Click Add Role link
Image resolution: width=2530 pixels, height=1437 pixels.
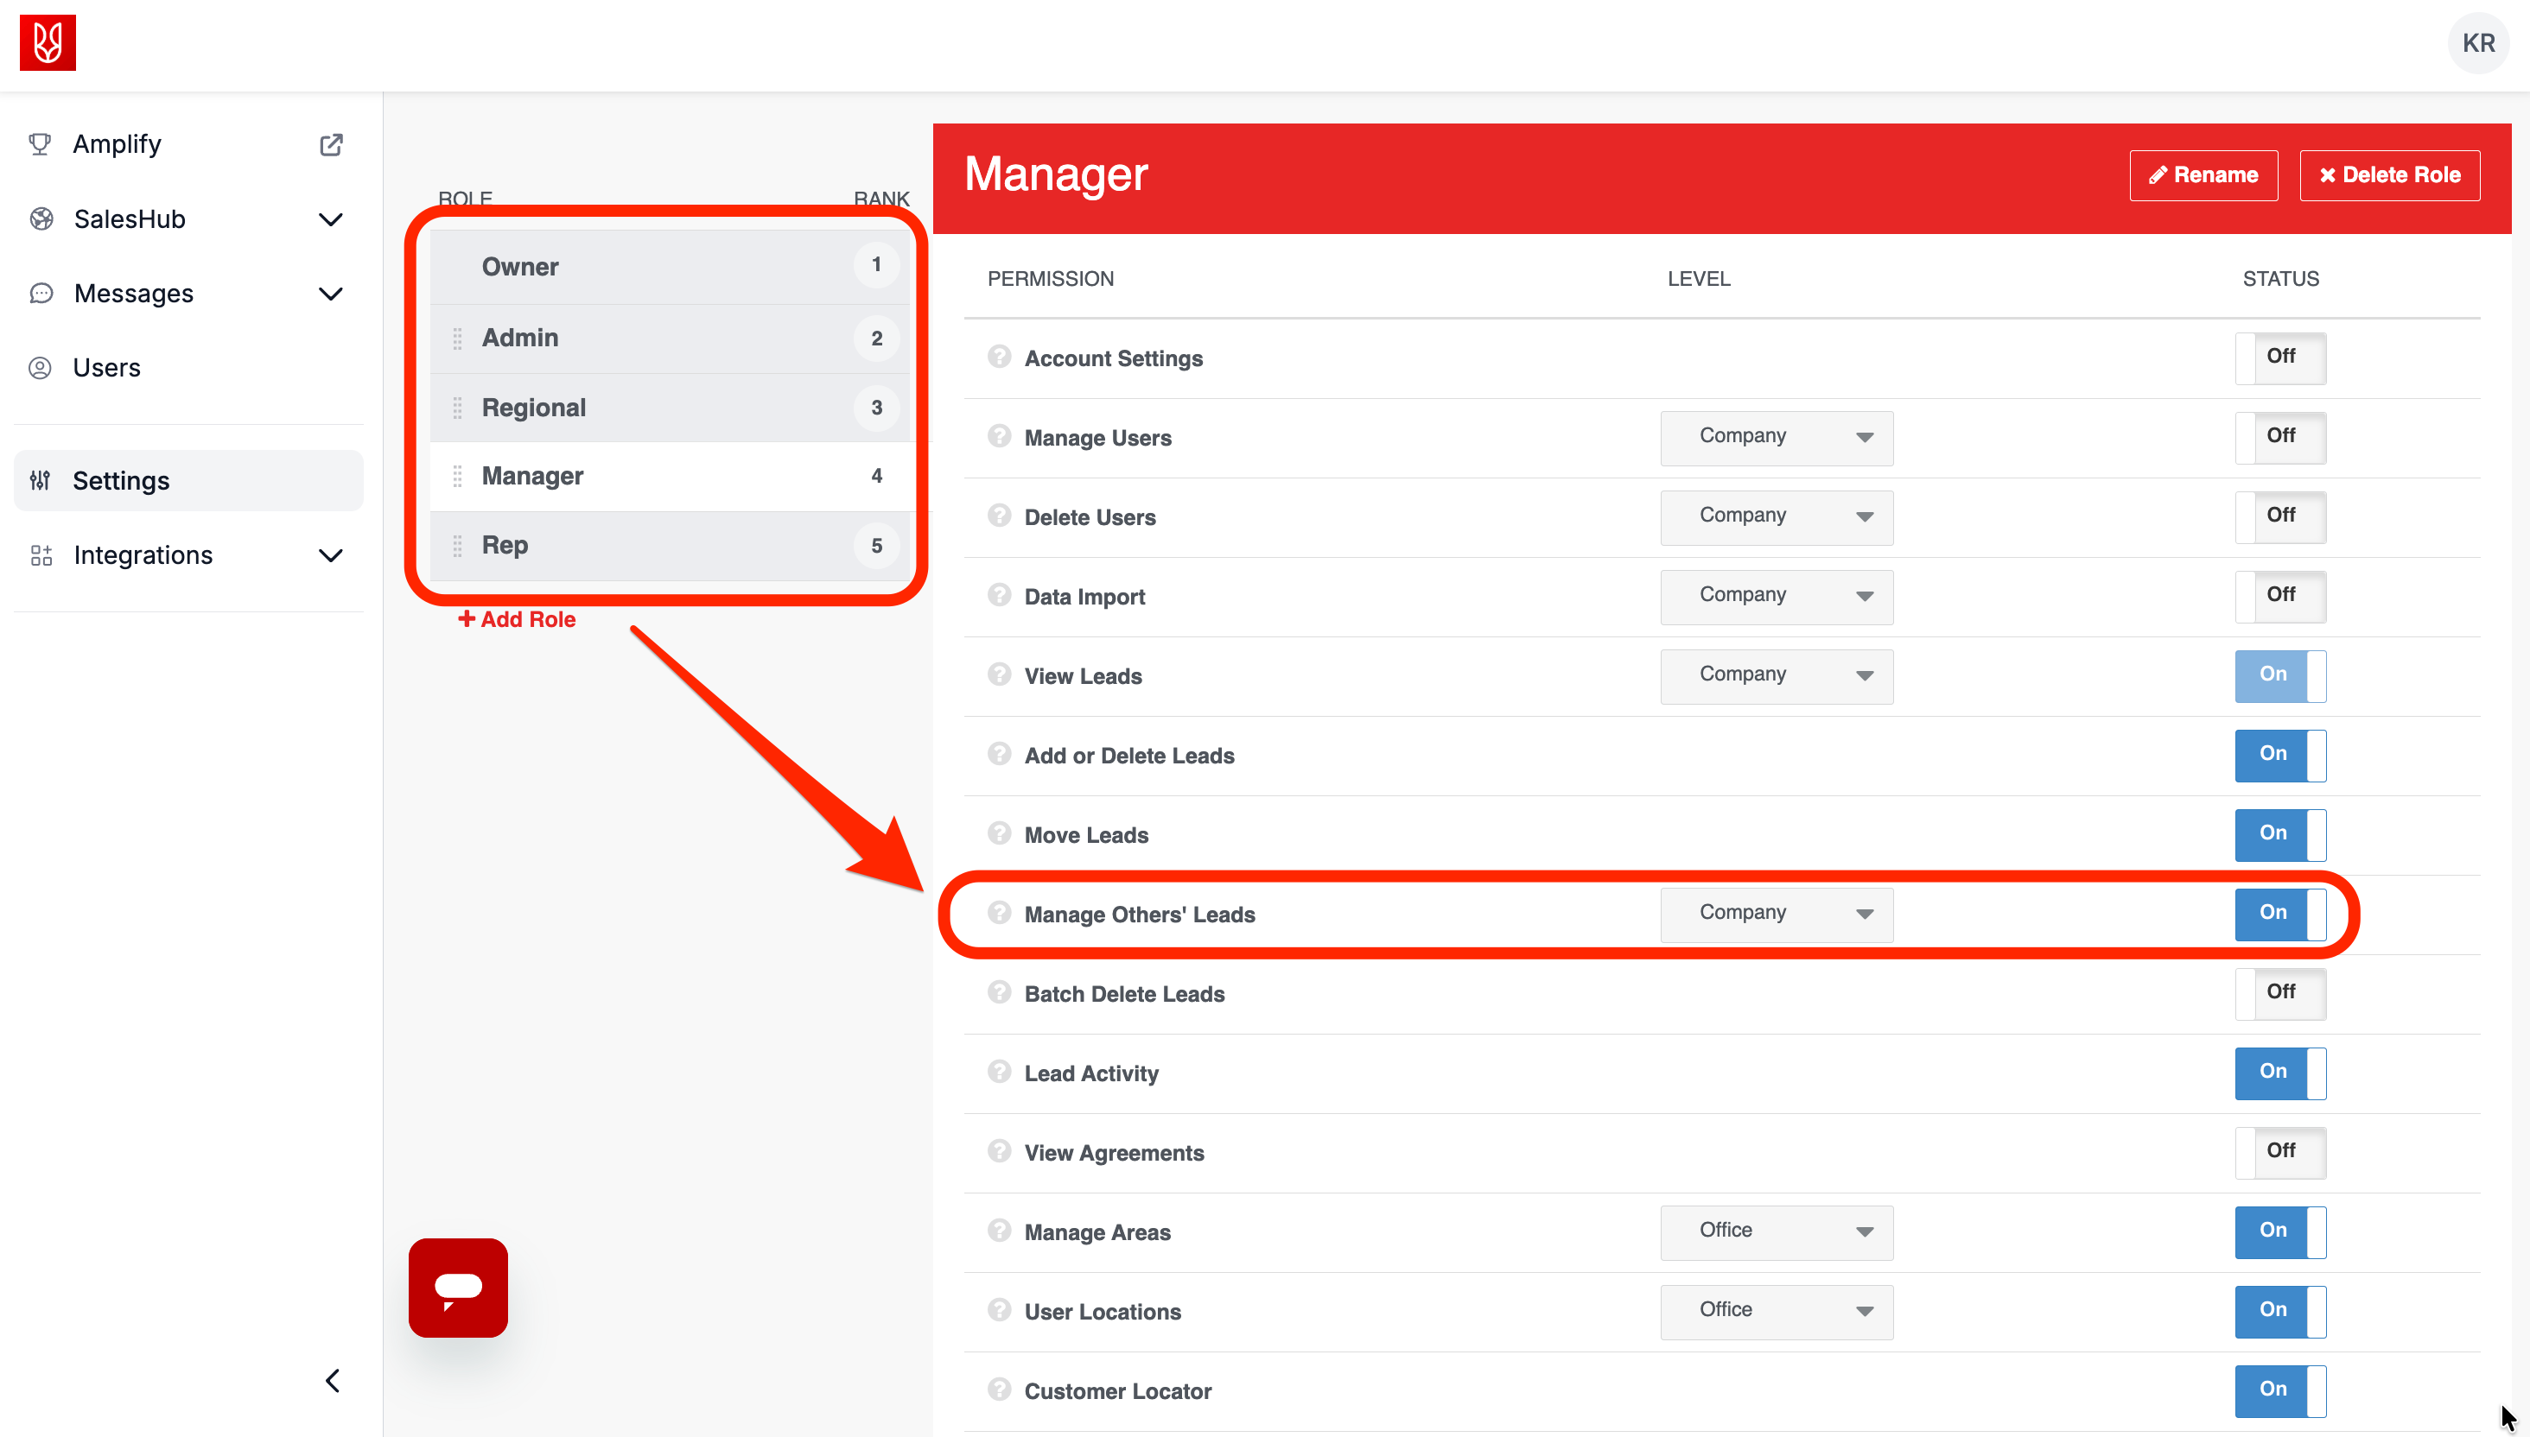coord(517,620)
